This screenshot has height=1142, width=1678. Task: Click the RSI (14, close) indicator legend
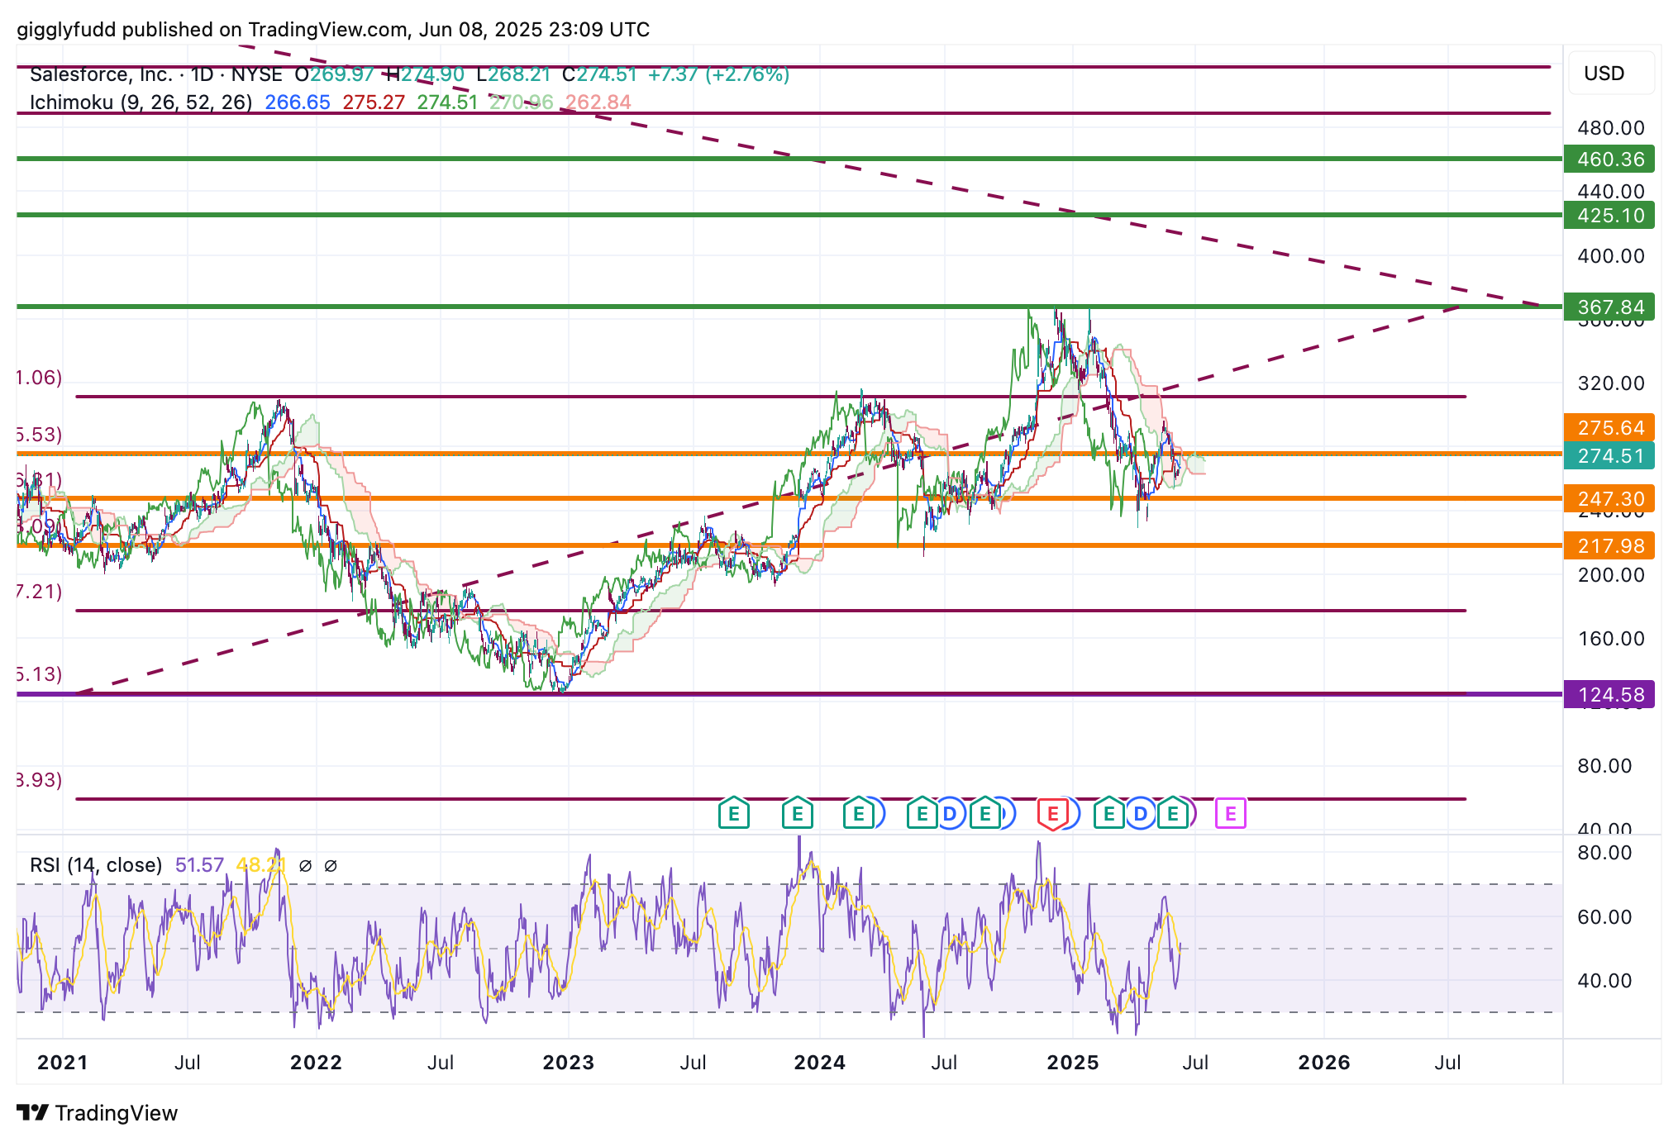pos(96,865)
